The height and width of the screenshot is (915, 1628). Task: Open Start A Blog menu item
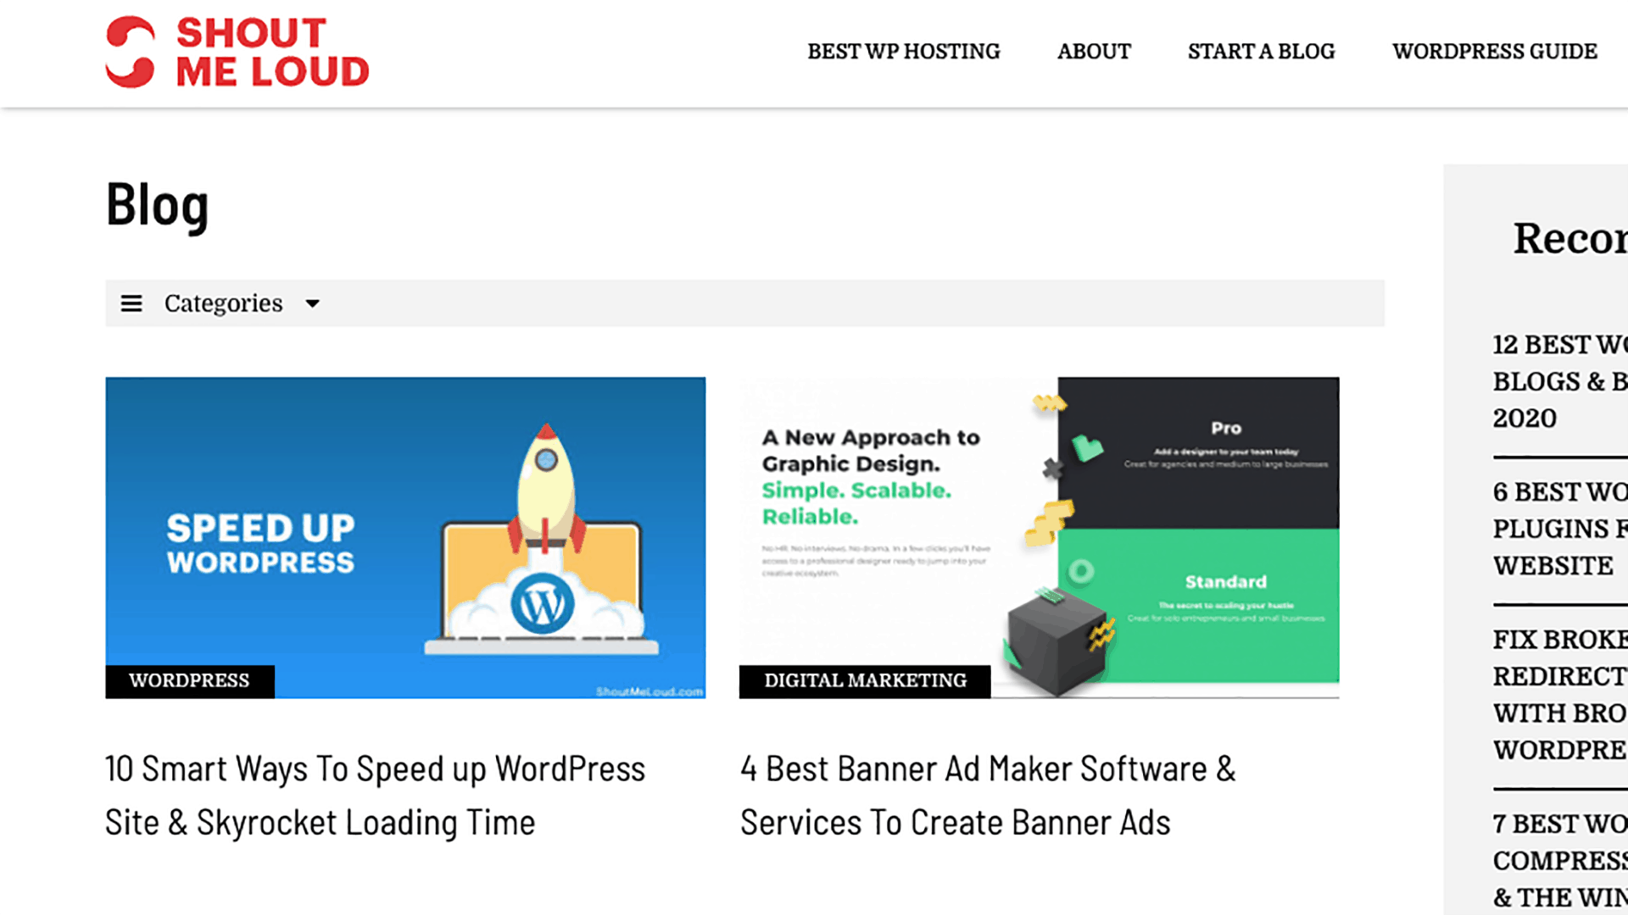(1261, 52)
